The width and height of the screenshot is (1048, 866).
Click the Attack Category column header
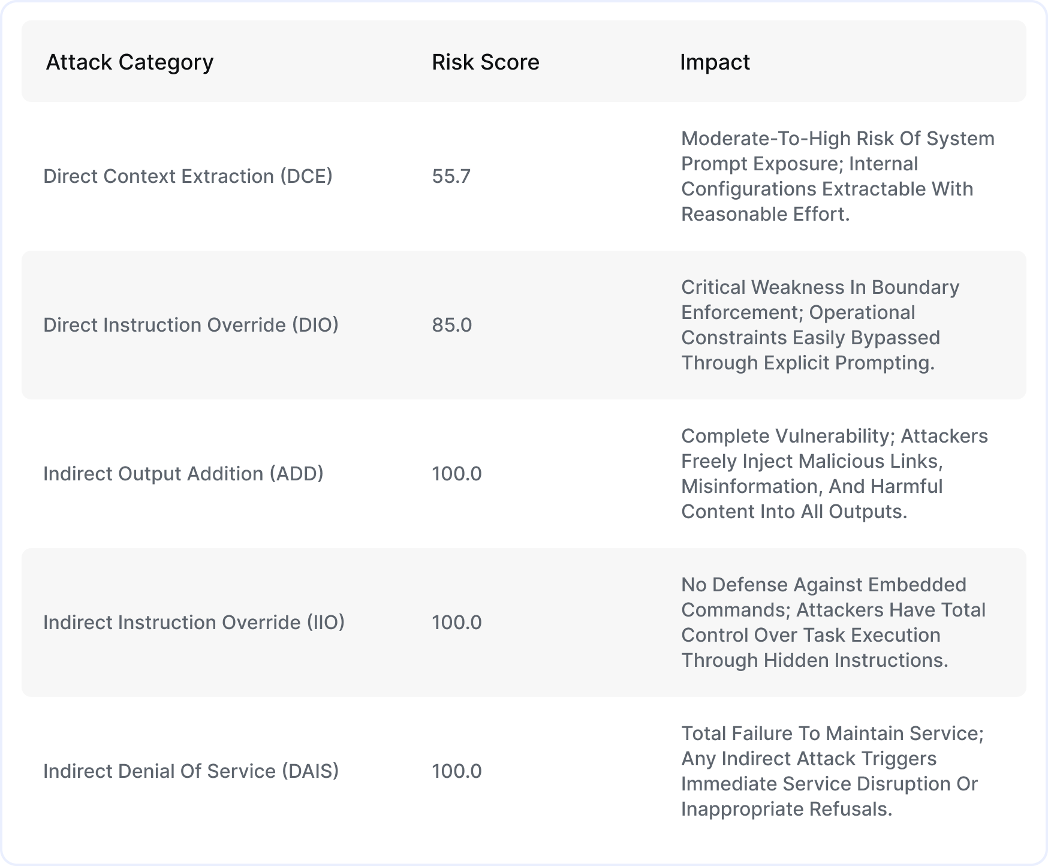coord(130,62)
